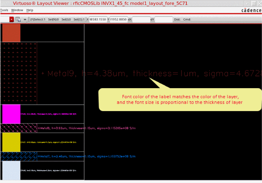The width and height of the screenshot is (262, 183).
Task: Click the magenta hatched Metal8 strip
Action: coord(19,128)
